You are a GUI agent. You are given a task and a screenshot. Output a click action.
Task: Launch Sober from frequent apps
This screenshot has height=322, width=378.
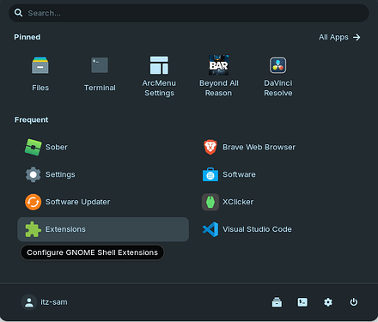point(103,147)
